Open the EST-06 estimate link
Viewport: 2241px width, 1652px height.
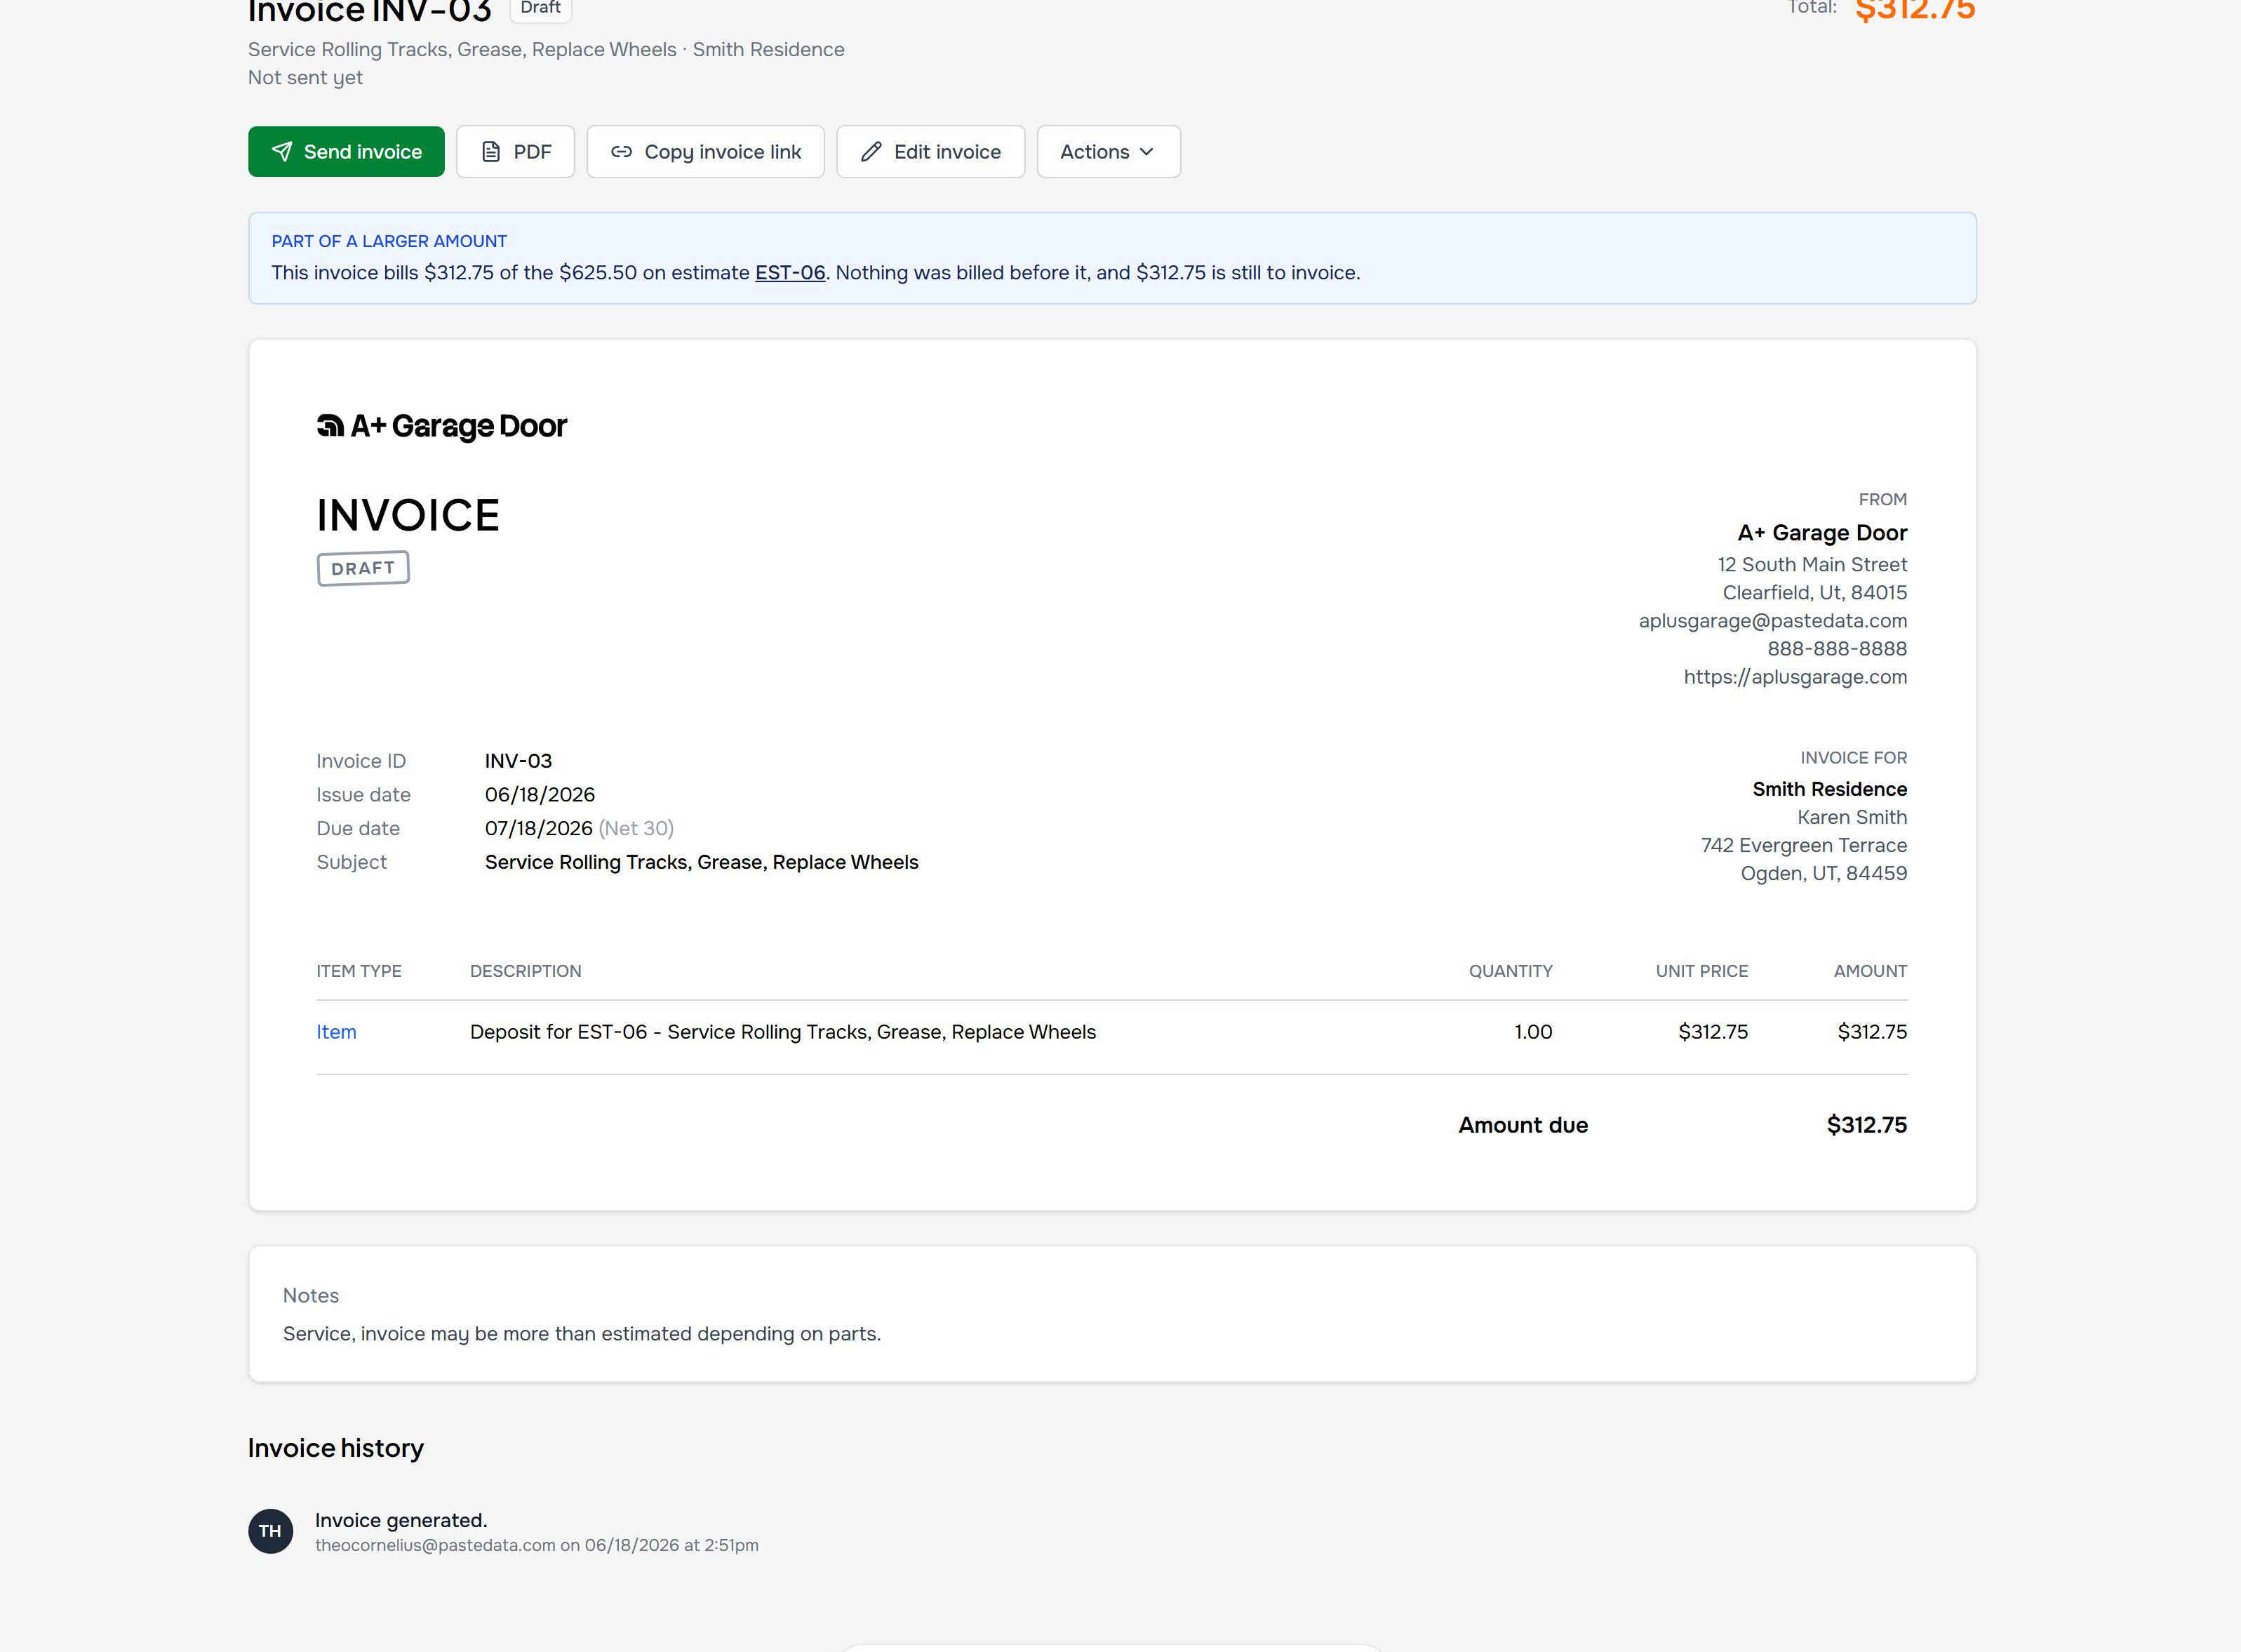click(x=789, y=273)
